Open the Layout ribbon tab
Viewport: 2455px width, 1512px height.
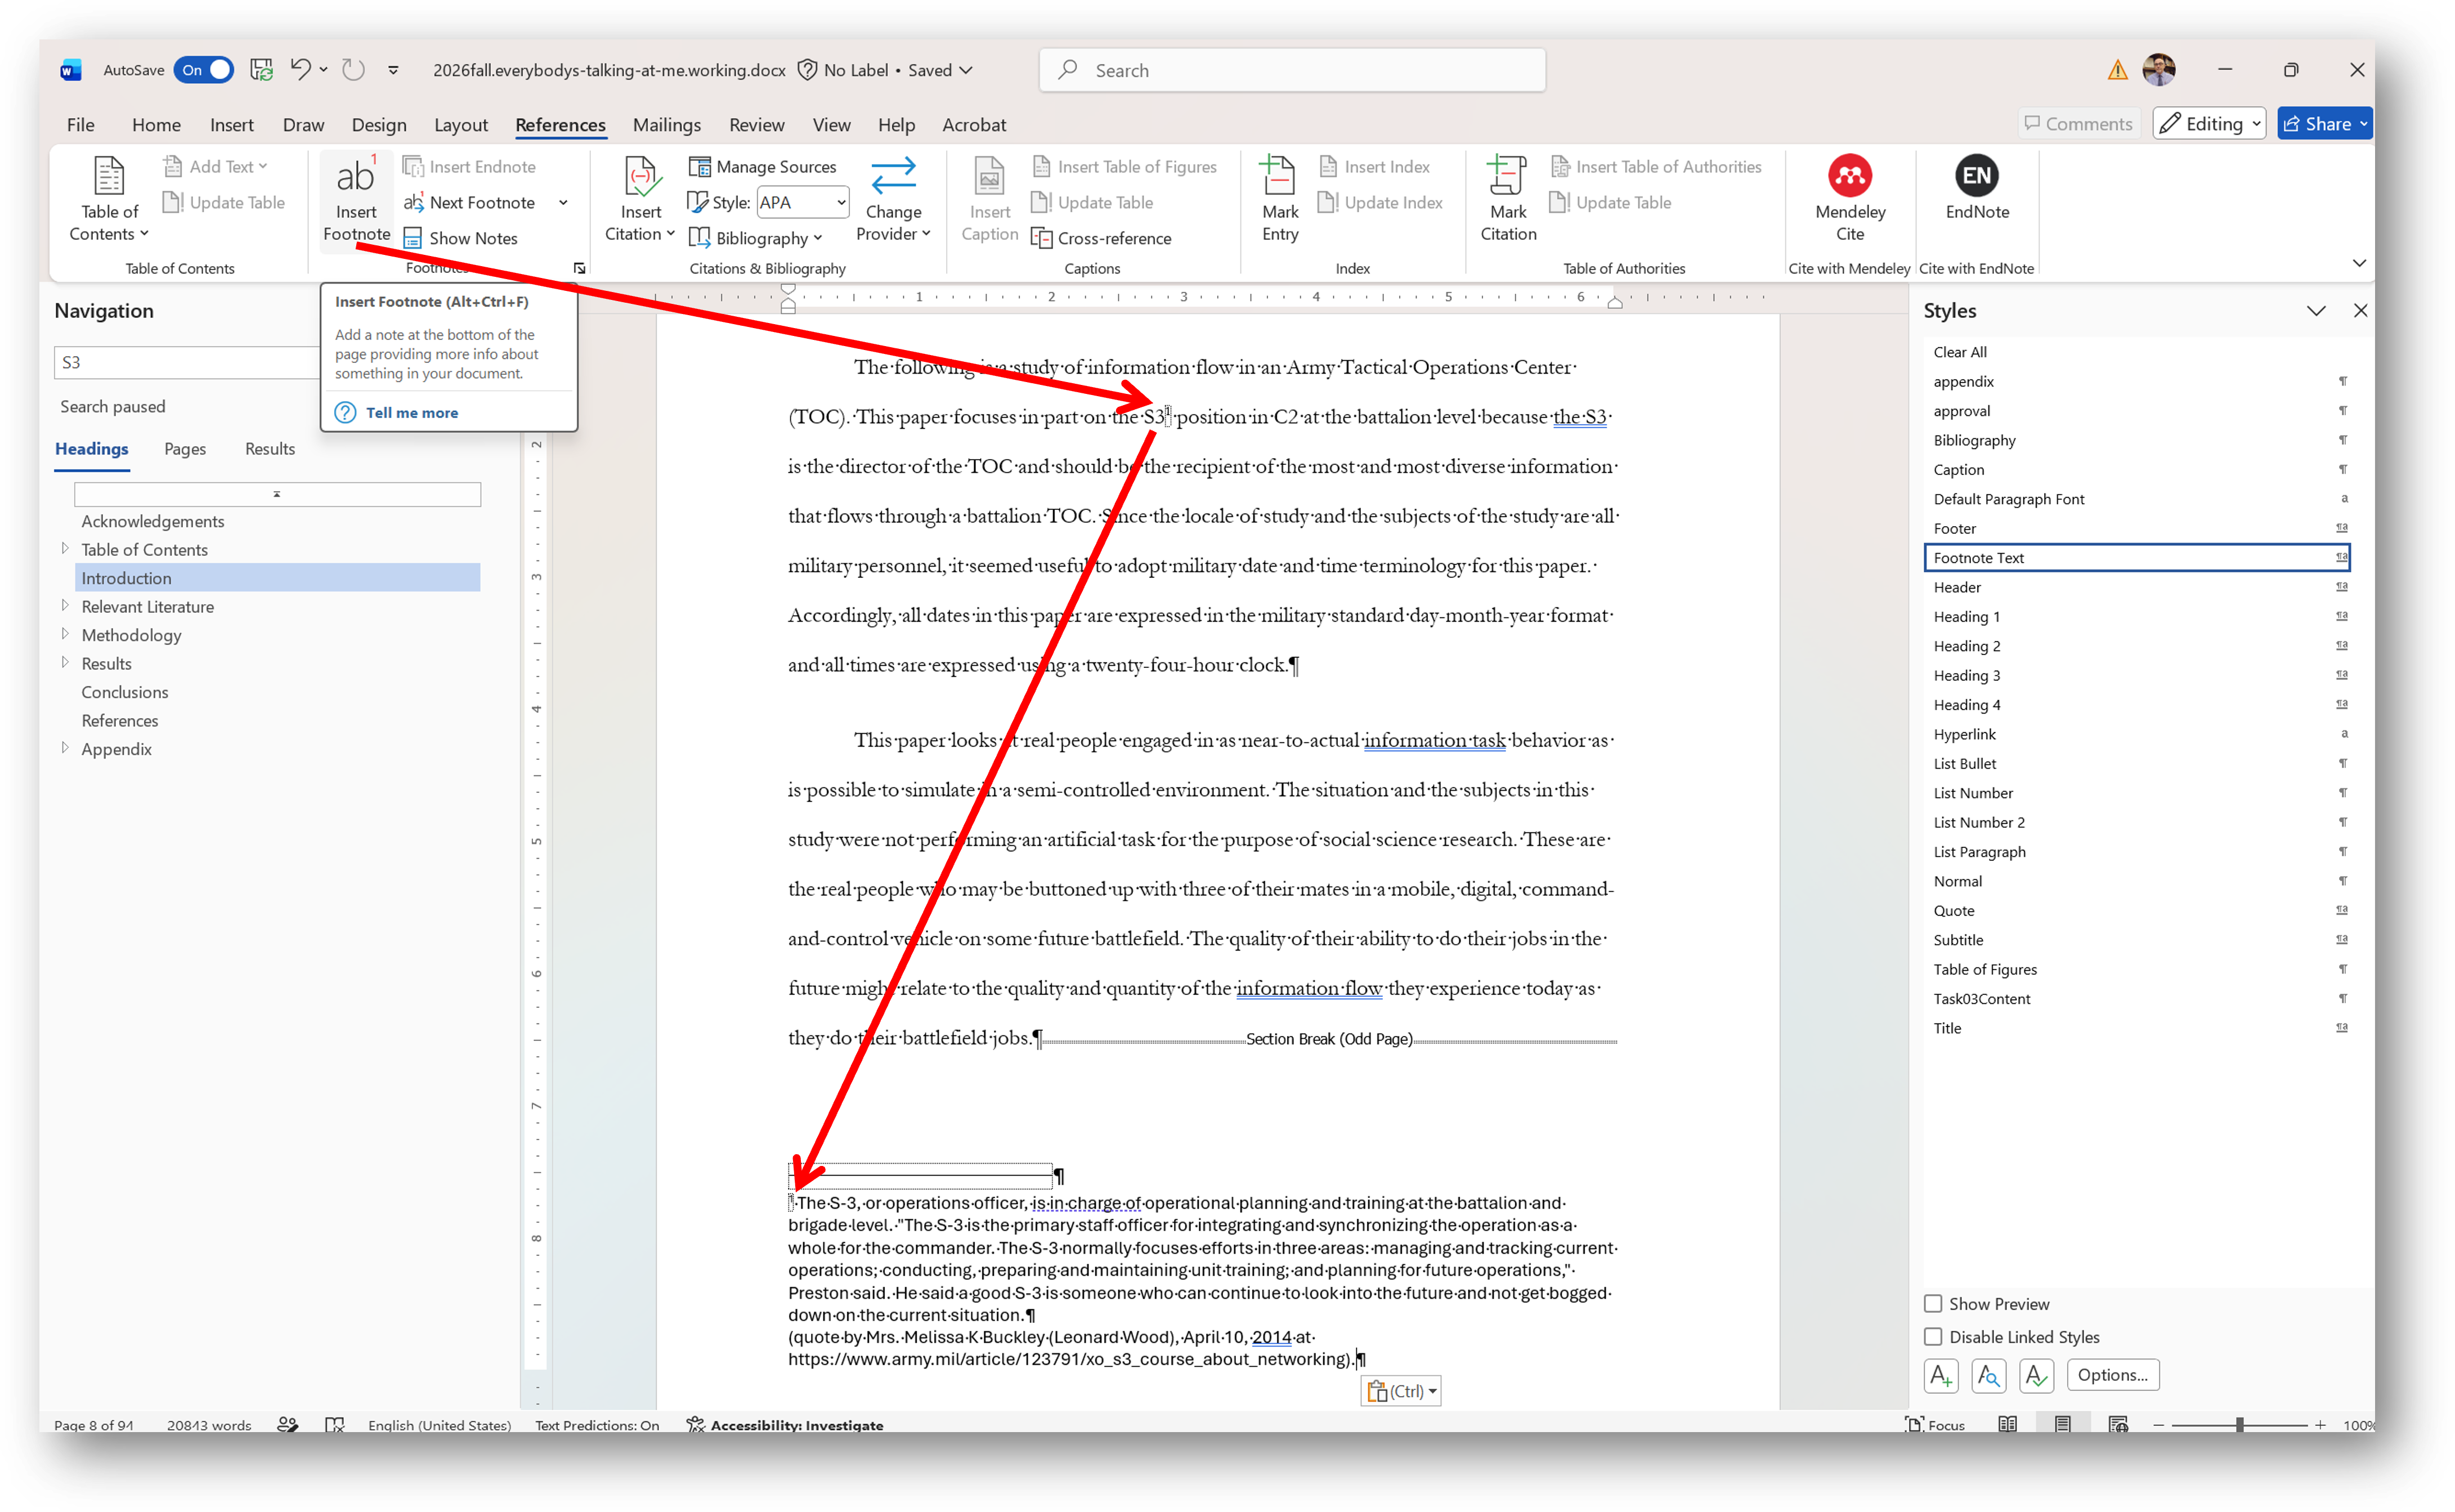coord(461,125)
